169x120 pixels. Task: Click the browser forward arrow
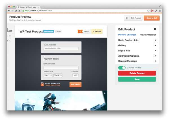click(x=12, y=11)
